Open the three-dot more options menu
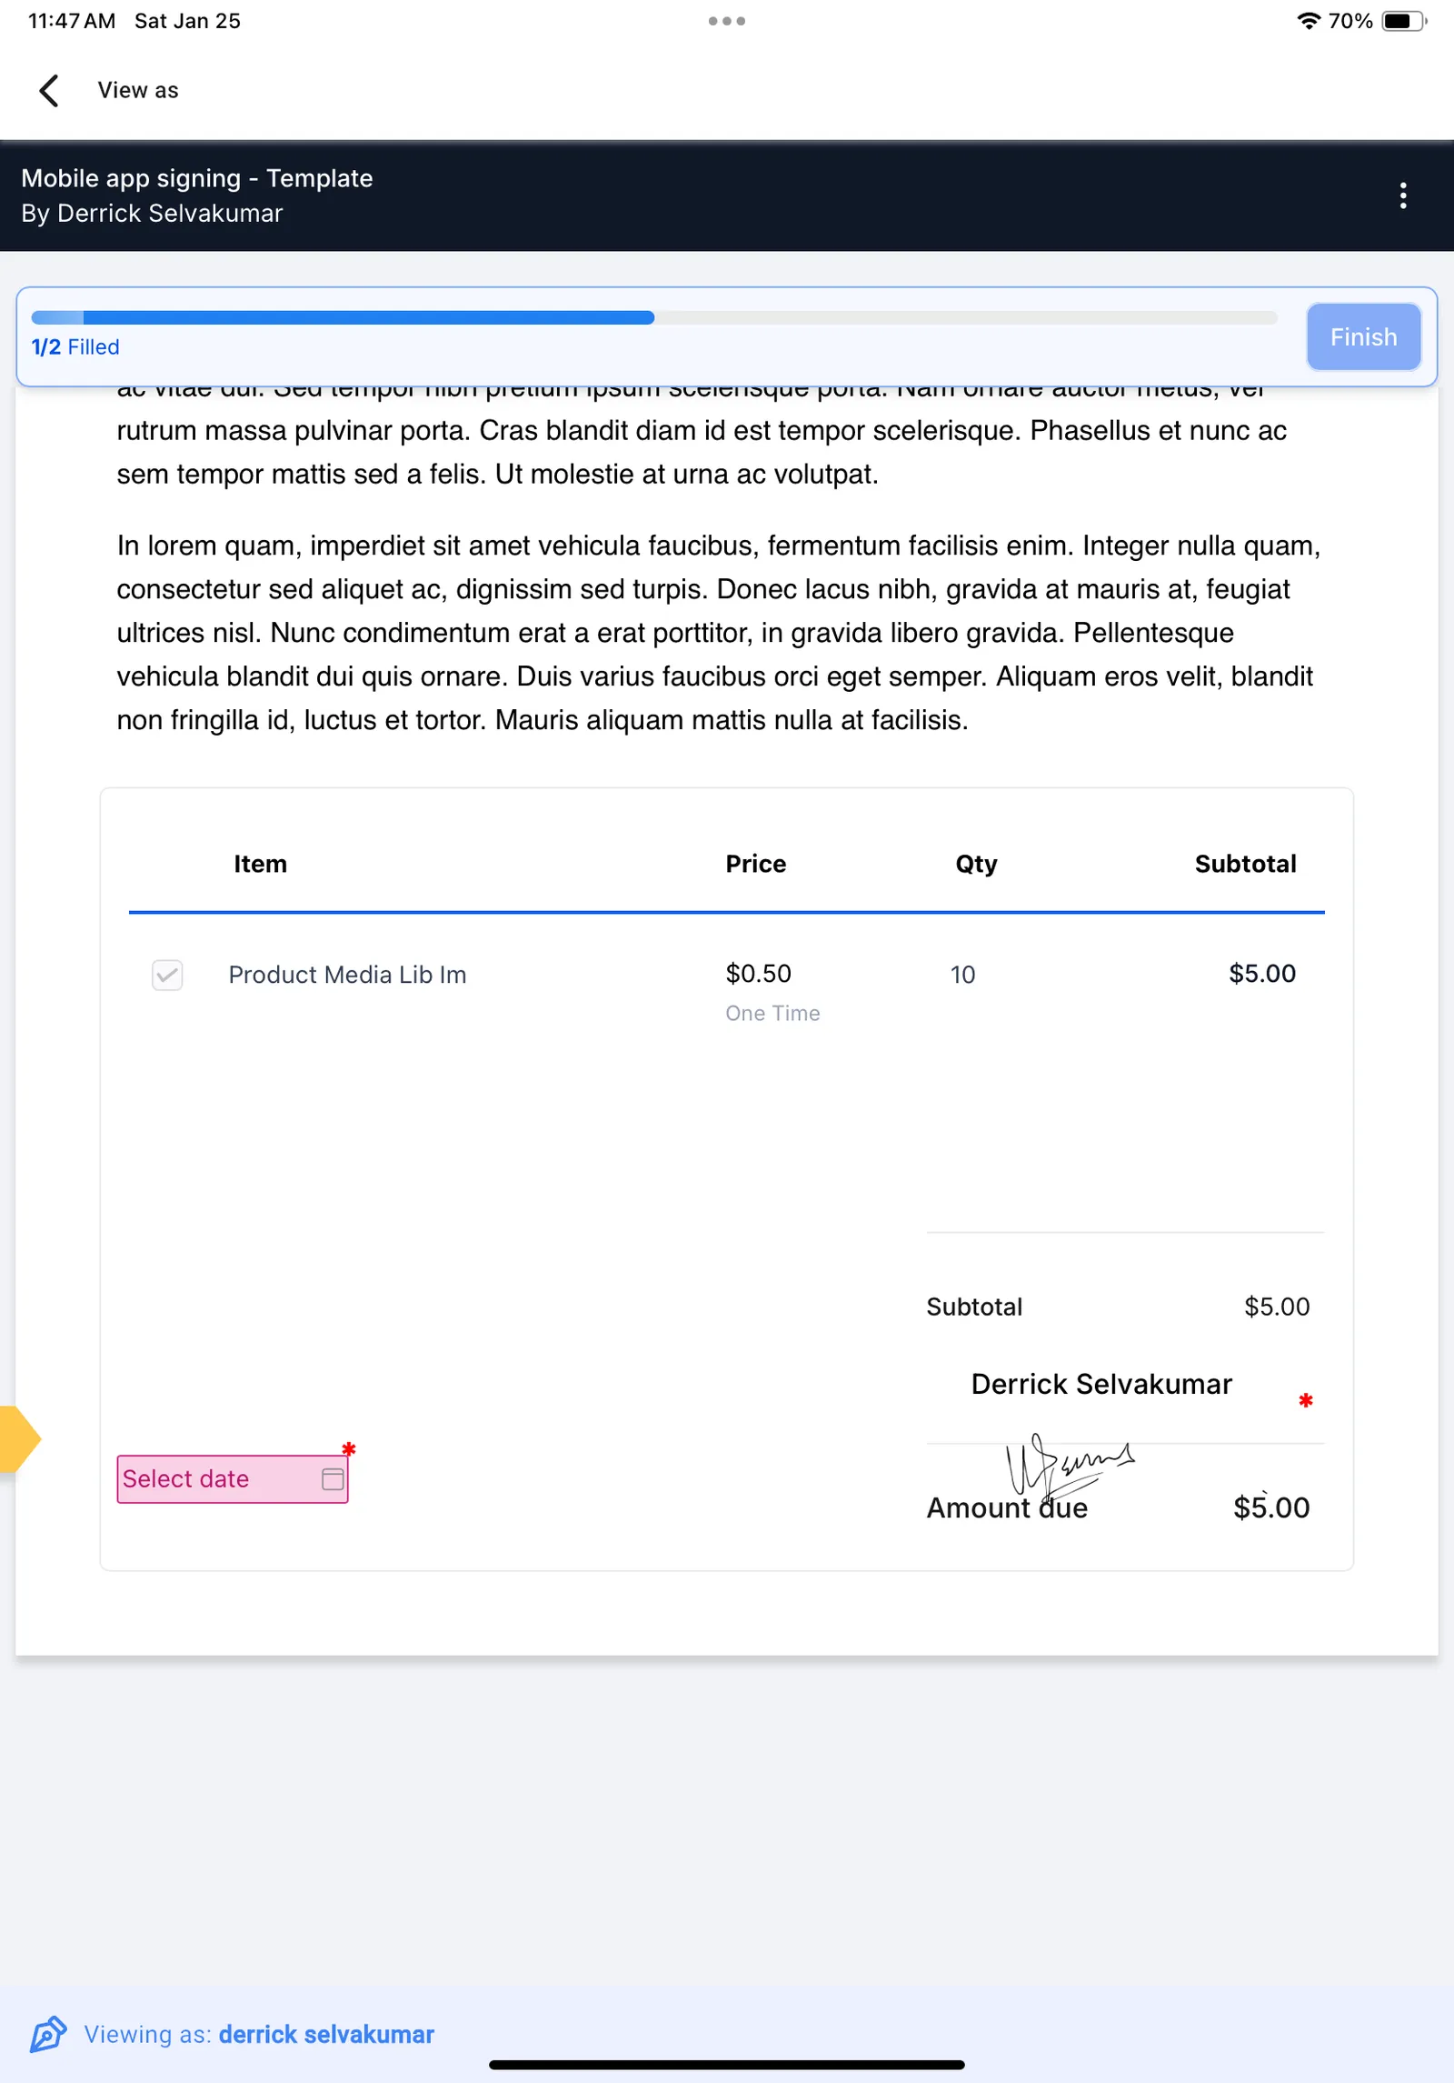 [1403, 195]
